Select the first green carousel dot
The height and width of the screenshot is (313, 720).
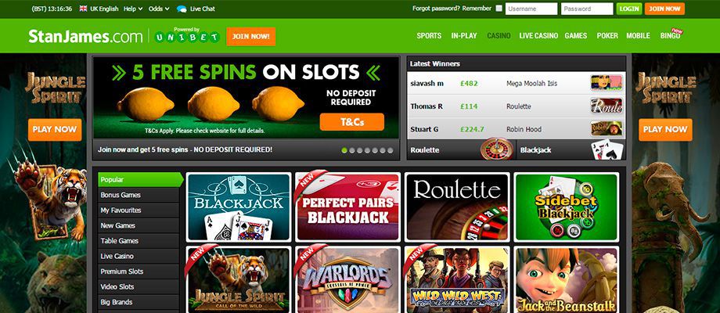tap(344, 150)
